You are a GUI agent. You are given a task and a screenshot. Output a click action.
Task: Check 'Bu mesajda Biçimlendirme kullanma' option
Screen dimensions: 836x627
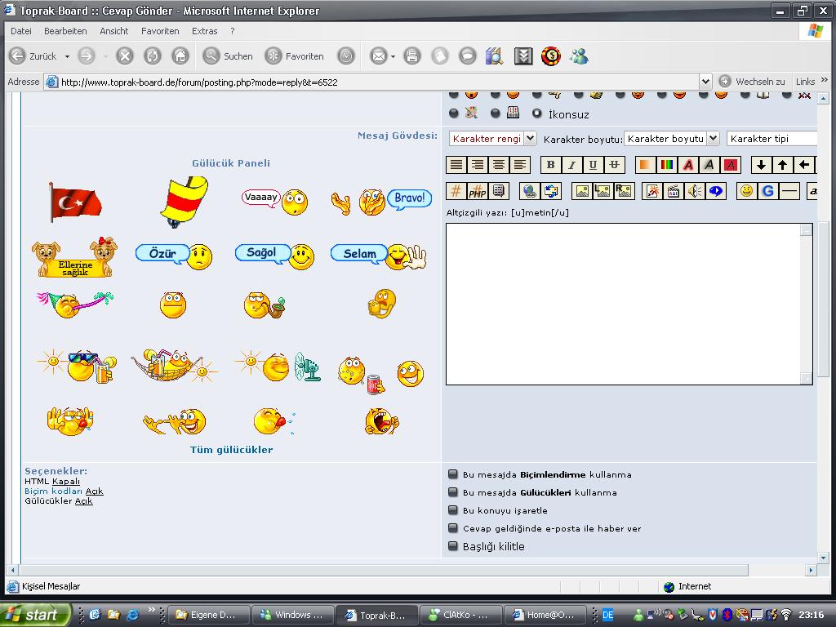pyautogui.click(x=453, y=474)
